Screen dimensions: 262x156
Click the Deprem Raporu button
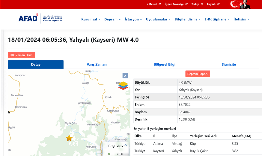tap(198, 74)
